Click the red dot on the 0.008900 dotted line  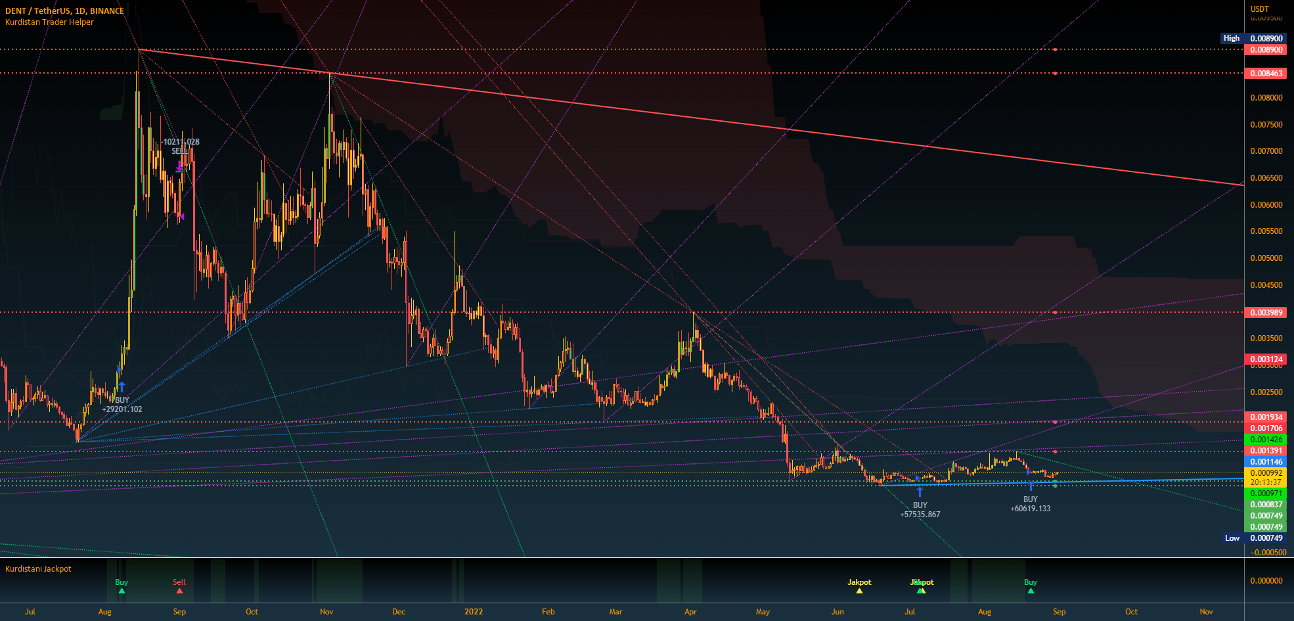tap(1055, 50)
